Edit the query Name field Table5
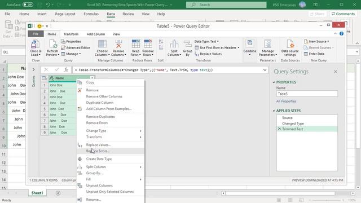This screenshot has height=203, width=361. (307, 94)
